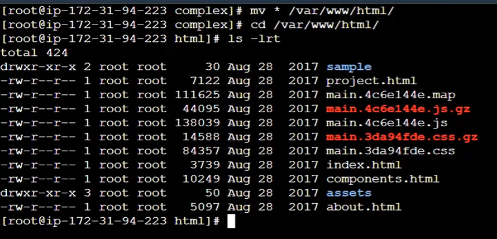This screenshot has height=239, width=497.
Task: Click the main.4c6e144e.js filename
Action: click(x=386, y=123)
